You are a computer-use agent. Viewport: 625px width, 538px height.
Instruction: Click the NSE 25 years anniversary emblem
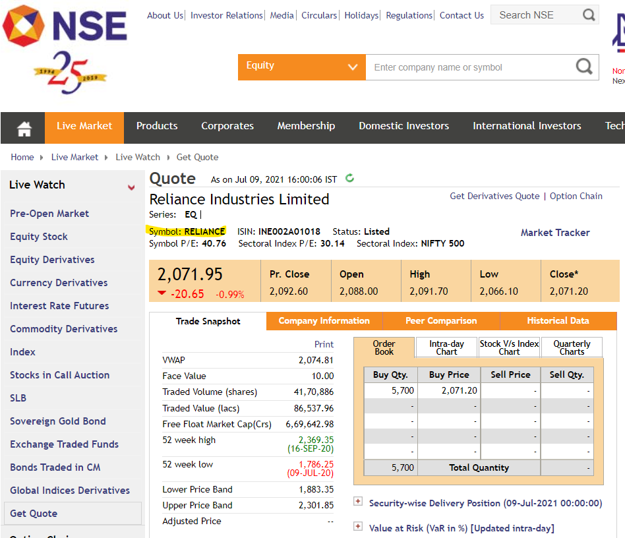click(70, 73)
